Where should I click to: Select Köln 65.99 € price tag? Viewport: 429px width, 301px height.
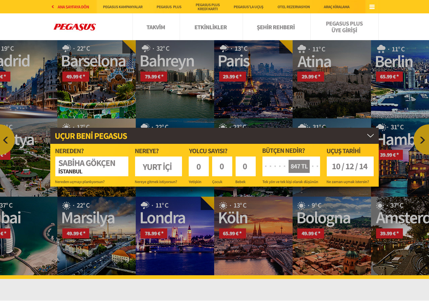(x=233, y=233)
